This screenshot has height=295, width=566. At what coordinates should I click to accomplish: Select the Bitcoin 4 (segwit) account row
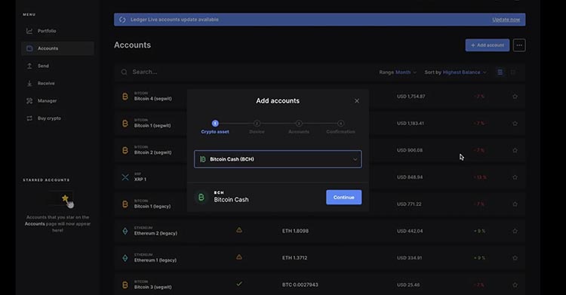[320, 97]
